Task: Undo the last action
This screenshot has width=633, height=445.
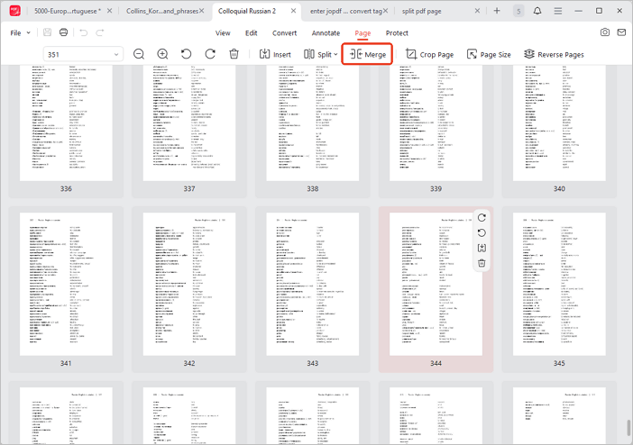Action: pyautogui.click(x=84, y=32)
